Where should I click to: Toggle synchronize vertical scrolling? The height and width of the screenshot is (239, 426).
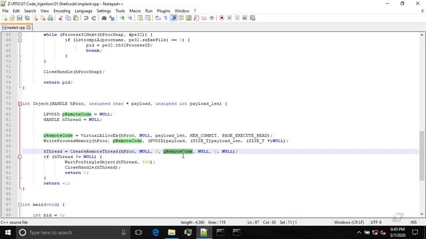(x=140, y=18)
